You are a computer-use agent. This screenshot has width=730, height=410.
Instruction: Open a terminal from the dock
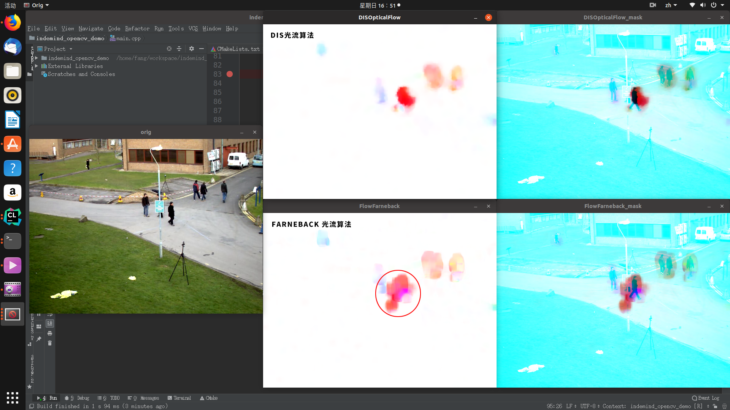pyautogui.click(x=12, y=241)
